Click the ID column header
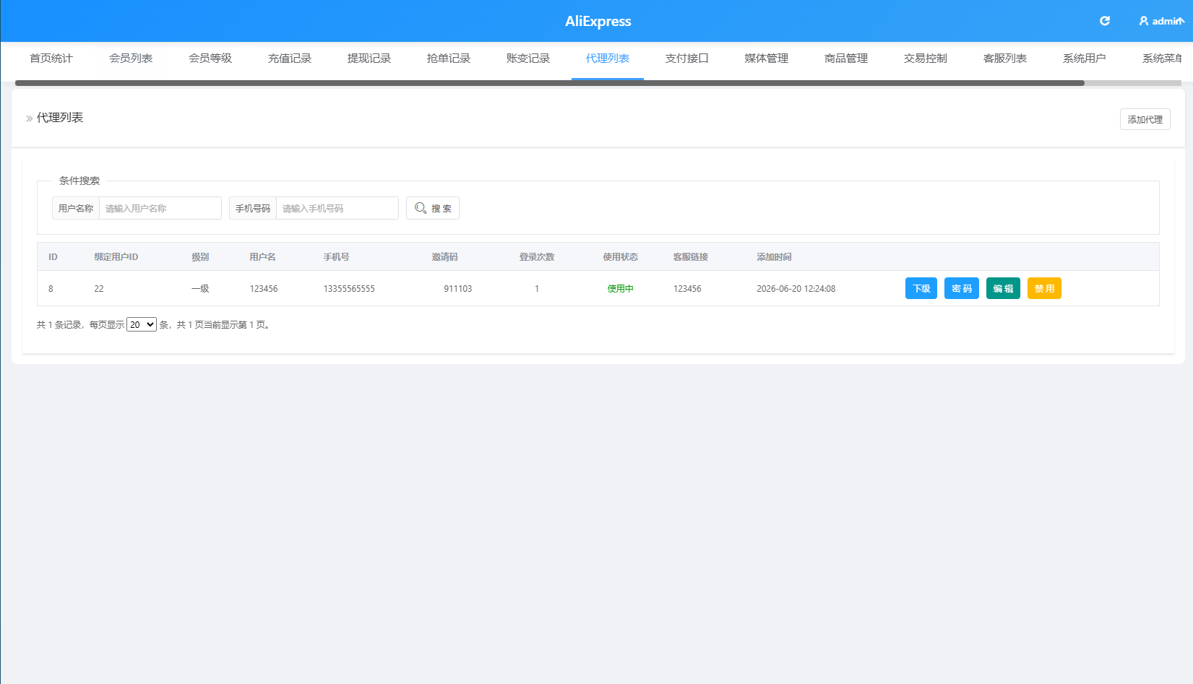1193x684 pixels. click(x=53, y=257)
